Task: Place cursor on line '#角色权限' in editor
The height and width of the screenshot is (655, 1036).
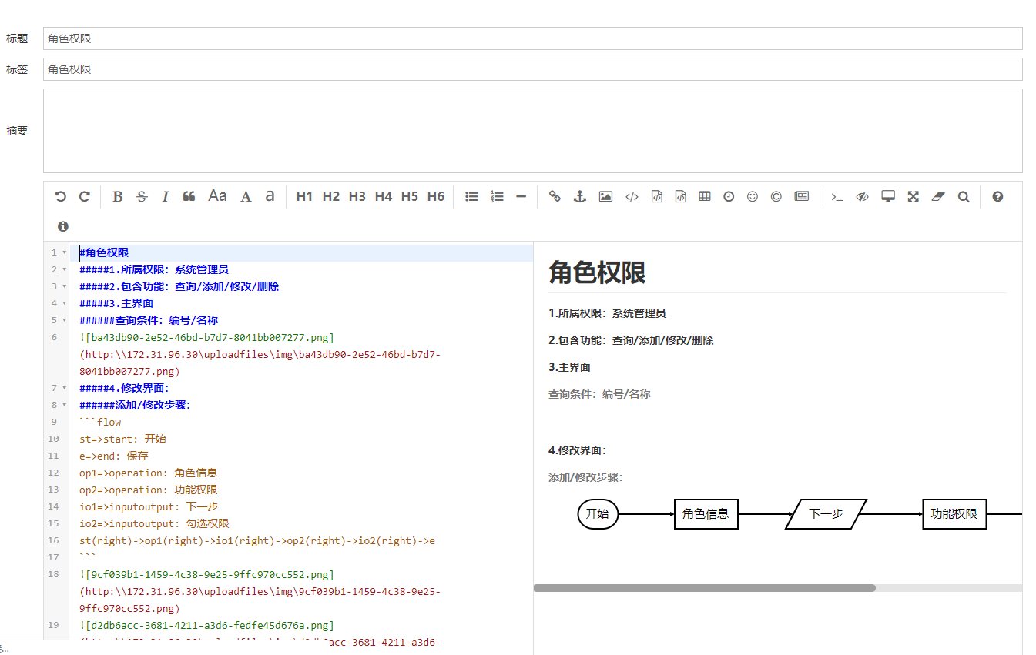Action: pyautogui.click(x=104, y=253)
